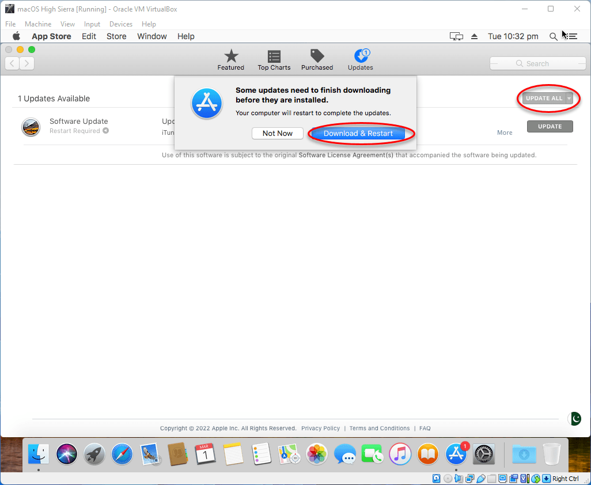Open the Downloads folder in the Dock
The width and height of the screenshot is (591, 485).
[524, 454]
